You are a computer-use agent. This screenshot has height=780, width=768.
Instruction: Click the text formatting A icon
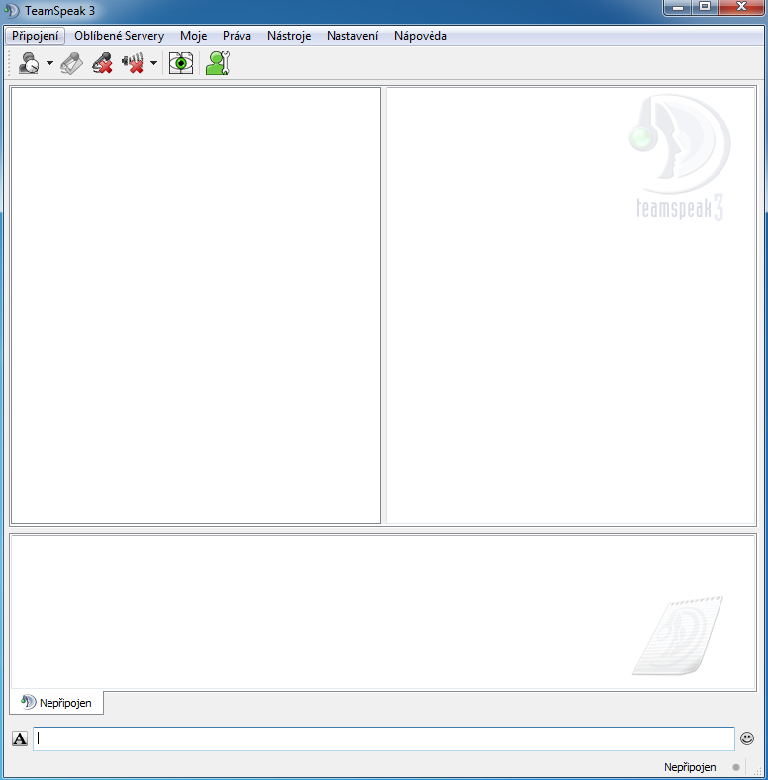[x=20, y=738]
